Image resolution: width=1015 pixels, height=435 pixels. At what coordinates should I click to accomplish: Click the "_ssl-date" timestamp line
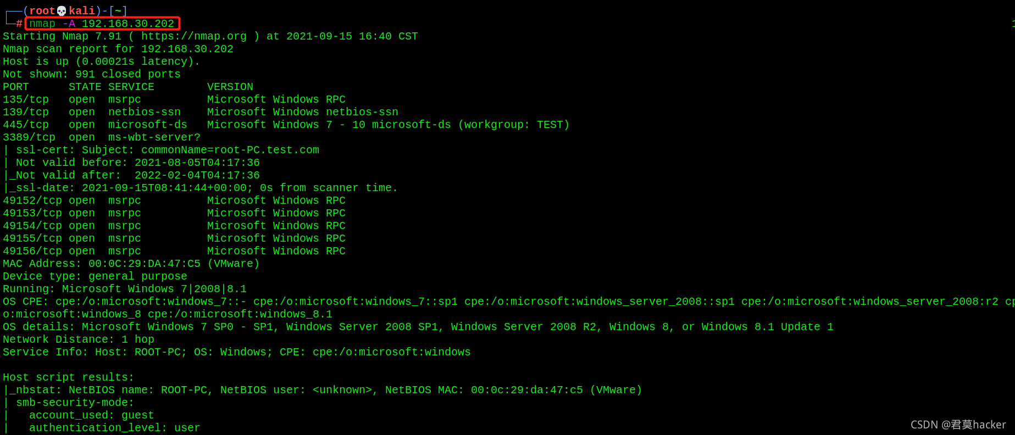tap(201, 188)
